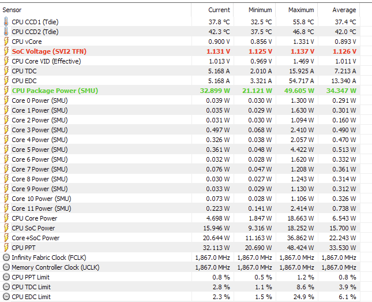Select the Core 10 Power (SMU) label
This screenshot has width=372, height=302.
coord(42,199)
